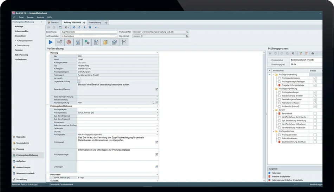This screenshot has height=192, width=334.
Task: Uncheck Erledigt for Prüfungsankündigung
Action: pyautogui.click(x=315, y=78)
